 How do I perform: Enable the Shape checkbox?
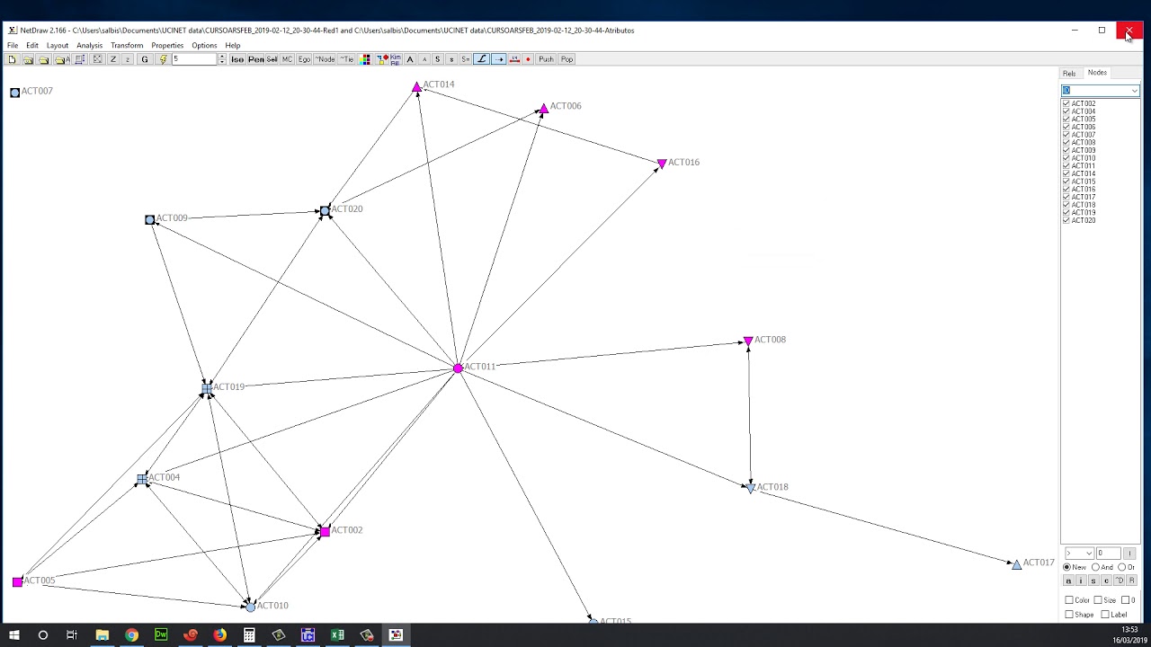pyautogui.click(x=1069, y=615)
